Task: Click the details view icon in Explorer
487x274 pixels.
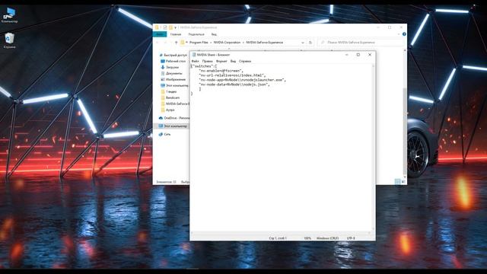Action: pos(397,182)
